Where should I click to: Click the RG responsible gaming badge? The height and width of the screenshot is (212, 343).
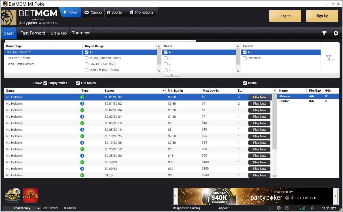pos(287,208)
